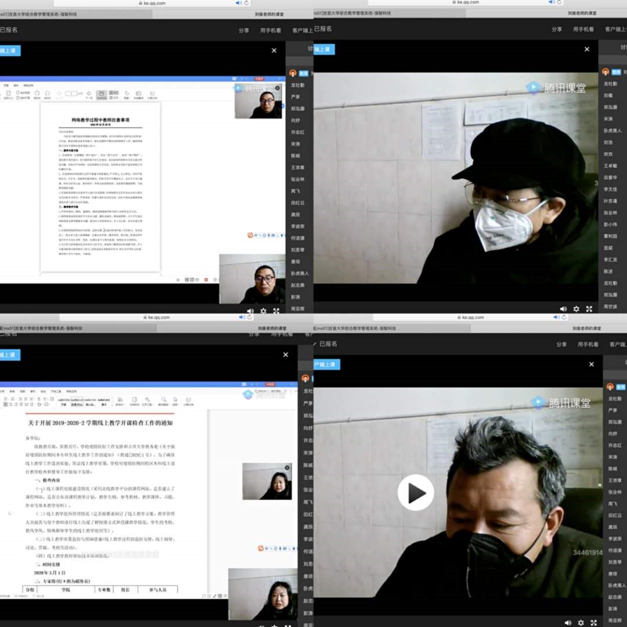Screen dimensions: 627x627
Task: Enter fullscreen in top-right video player
Action: (589, 309)
